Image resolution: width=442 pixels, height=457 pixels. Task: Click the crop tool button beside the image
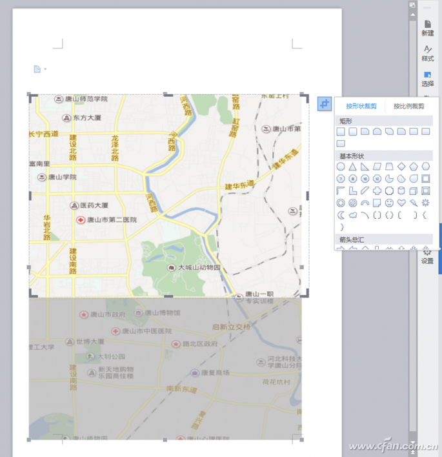324,104
